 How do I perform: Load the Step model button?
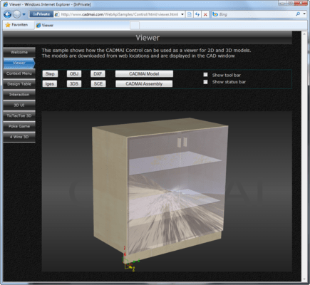click(50, 74)
